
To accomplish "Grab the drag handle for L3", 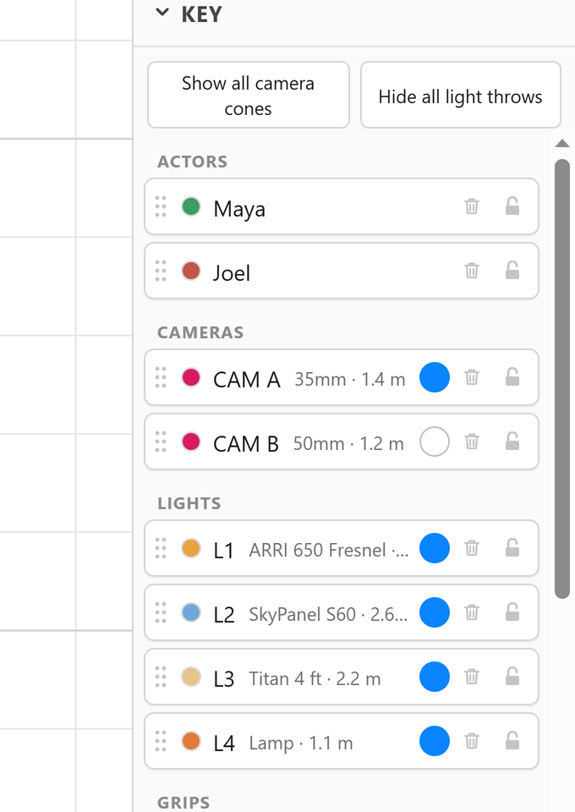I will point(161,677).
